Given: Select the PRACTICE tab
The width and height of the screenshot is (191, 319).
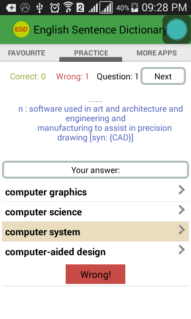Looking at the screenshot, I should 91,53.
